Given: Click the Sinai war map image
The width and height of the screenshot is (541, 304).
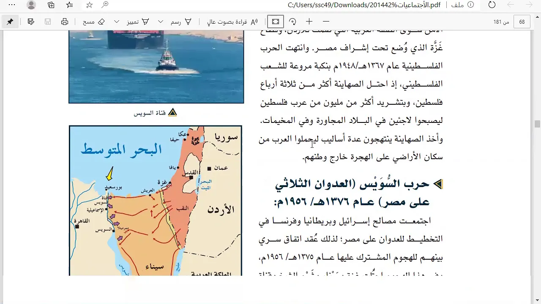Looking at the screenshot, I should point(156,201).
